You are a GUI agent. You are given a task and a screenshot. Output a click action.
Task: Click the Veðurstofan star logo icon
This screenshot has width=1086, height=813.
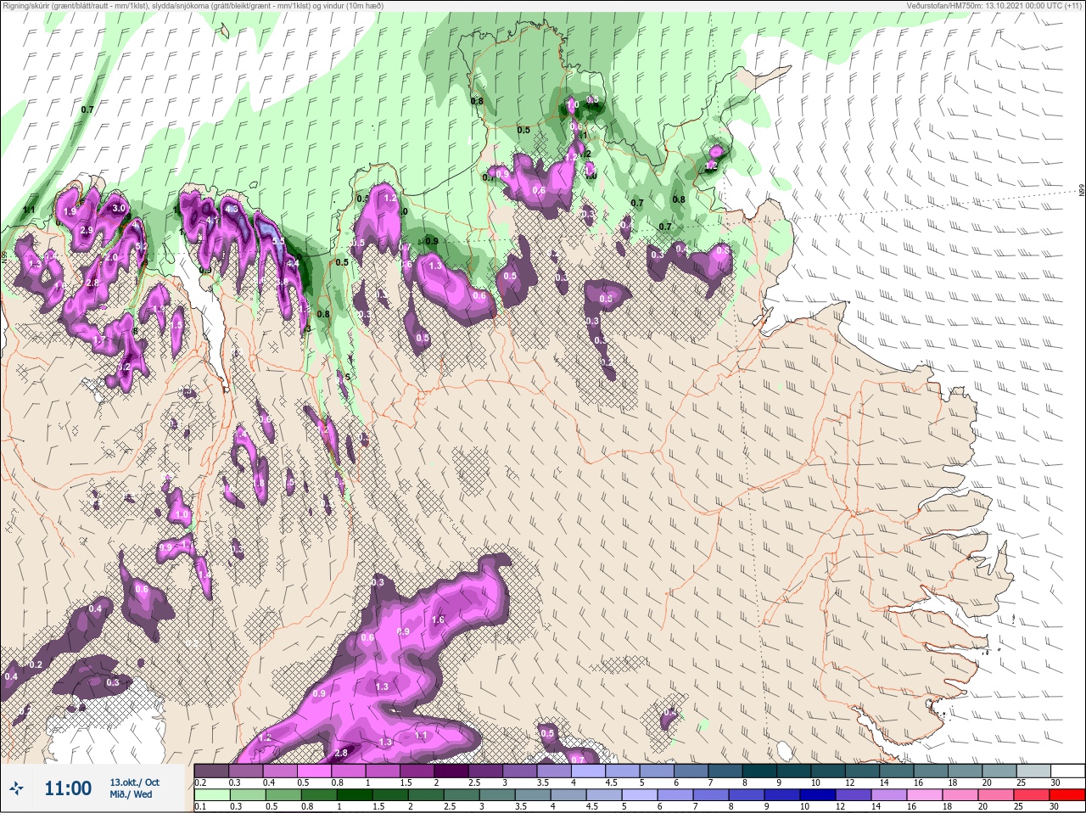tap(16, 788)
